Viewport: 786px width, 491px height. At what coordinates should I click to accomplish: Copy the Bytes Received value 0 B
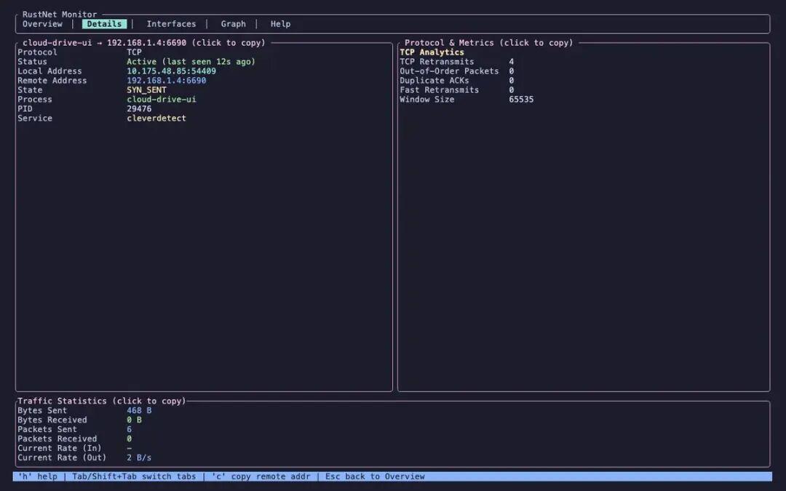point(134,420)
